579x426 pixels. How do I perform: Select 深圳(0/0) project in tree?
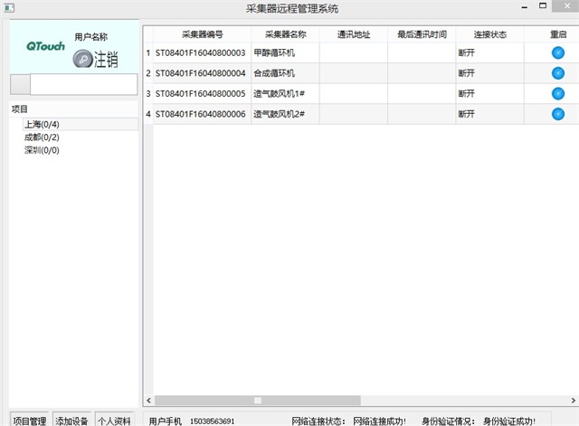tap(42, 150)
